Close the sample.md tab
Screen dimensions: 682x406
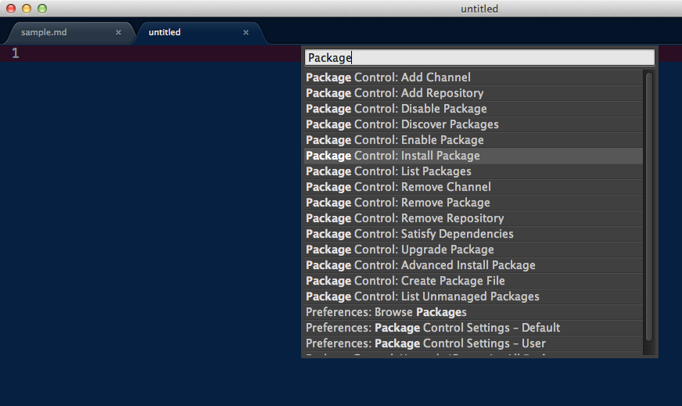(x=118, y=33)
